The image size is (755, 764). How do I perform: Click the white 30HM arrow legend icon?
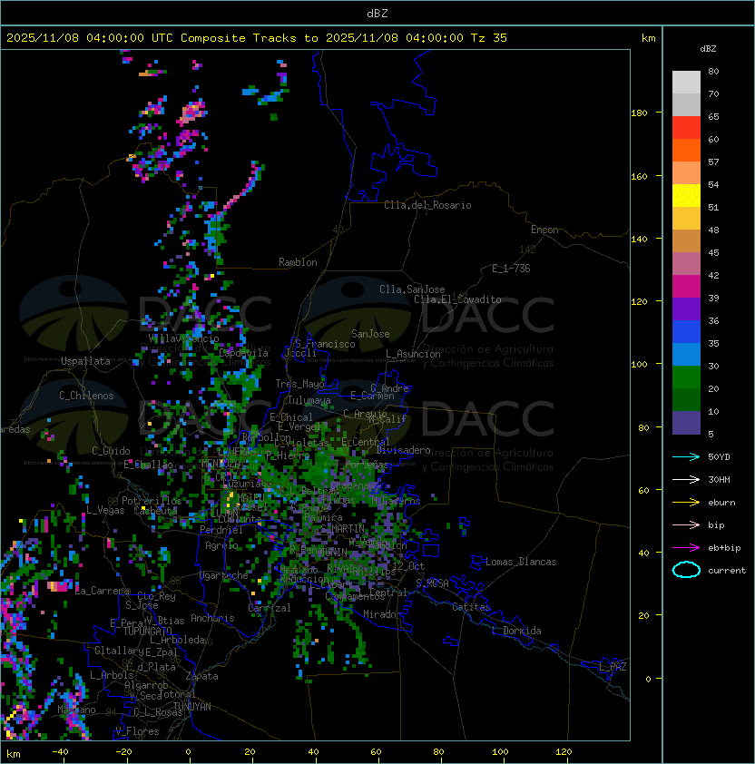click(x=686, y=480)
